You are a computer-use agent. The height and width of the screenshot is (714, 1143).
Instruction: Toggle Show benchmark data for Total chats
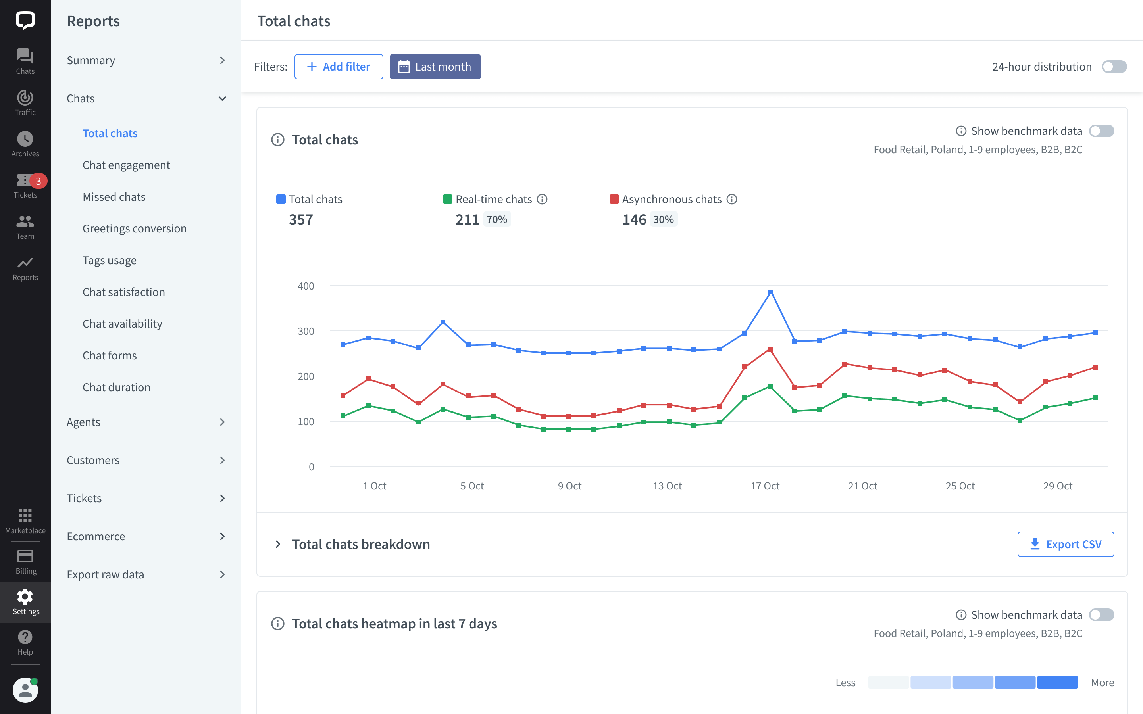click(1102, 131)
